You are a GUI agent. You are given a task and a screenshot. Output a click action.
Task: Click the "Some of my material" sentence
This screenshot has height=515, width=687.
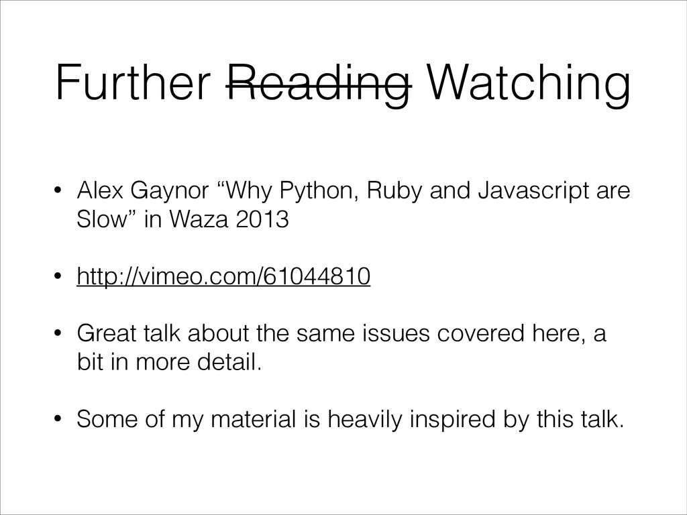pyautogui.click(x=350, y=419)
